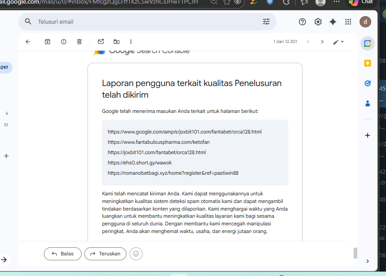Open Google Calendar in the side panel
The width and height of the screenshot is (386, 276).
(x=368, y=43)
